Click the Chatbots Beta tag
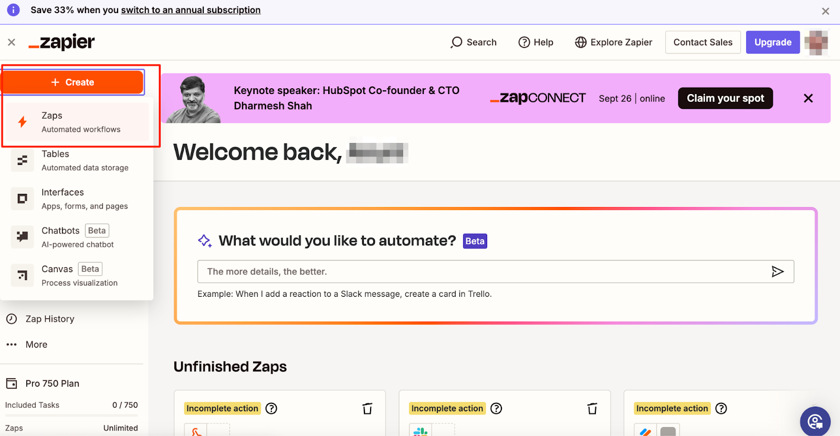This screenshot has height=436, width=840. click(97, 231)
